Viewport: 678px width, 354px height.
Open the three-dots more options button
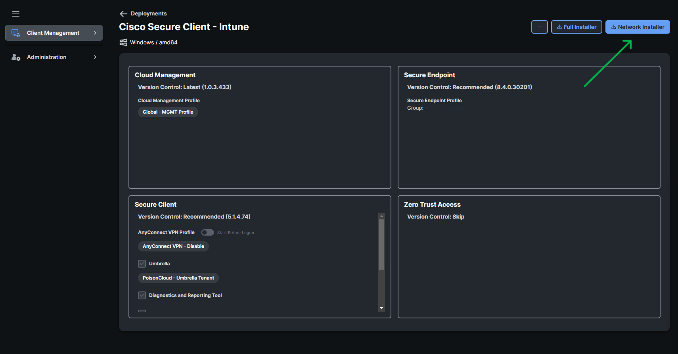pyautogui.click(x=540, y=27)
